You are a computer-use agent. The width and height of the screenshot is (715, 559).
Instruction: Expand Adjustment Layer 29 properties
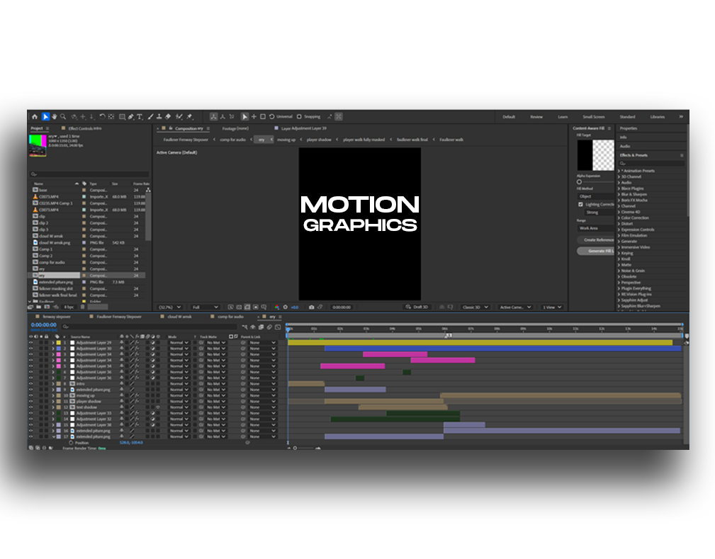click(x=53, y=342)
